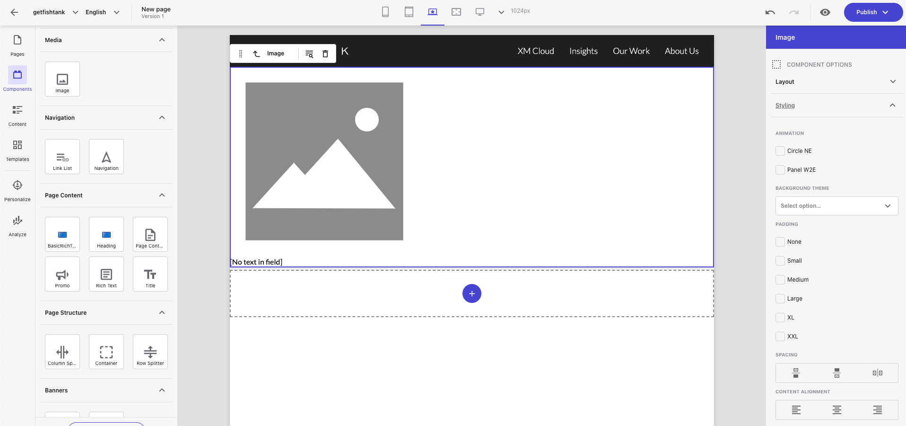
Task: Switch to the Insights menu item
Action: (583, 51)
